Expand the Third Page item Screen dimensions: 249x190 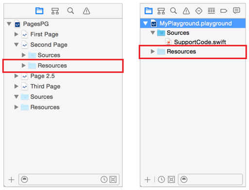click(16, 86)
